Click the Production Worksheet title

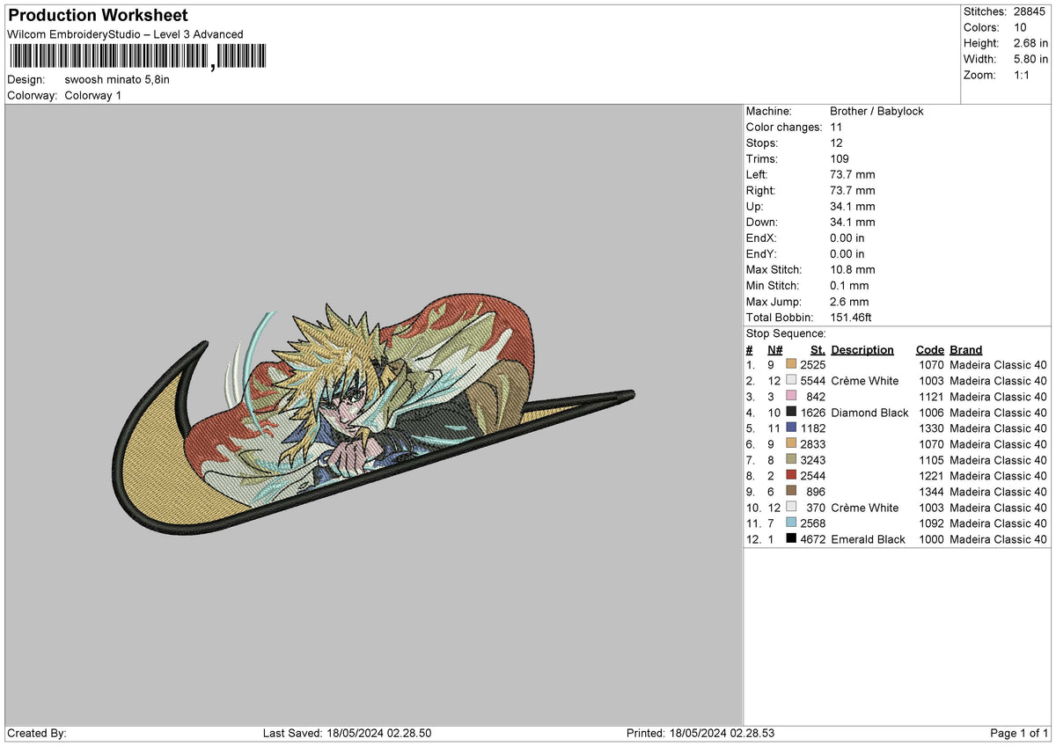98,16
